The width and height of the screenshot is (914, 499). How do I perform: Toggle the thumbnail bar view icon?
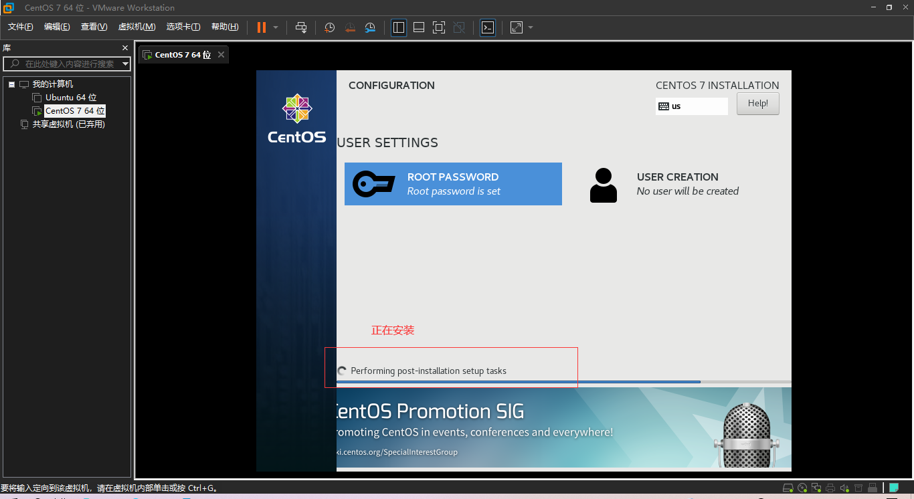coord(419,27)
